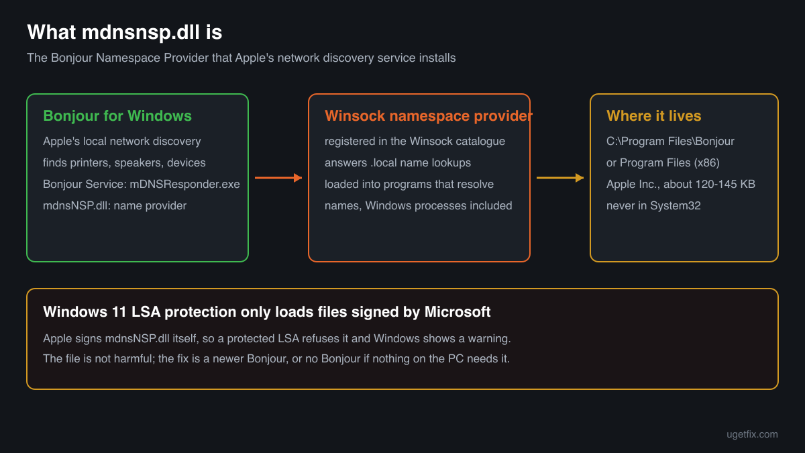Click 'registered in the Winsock catalogue' line

point(415,141)
